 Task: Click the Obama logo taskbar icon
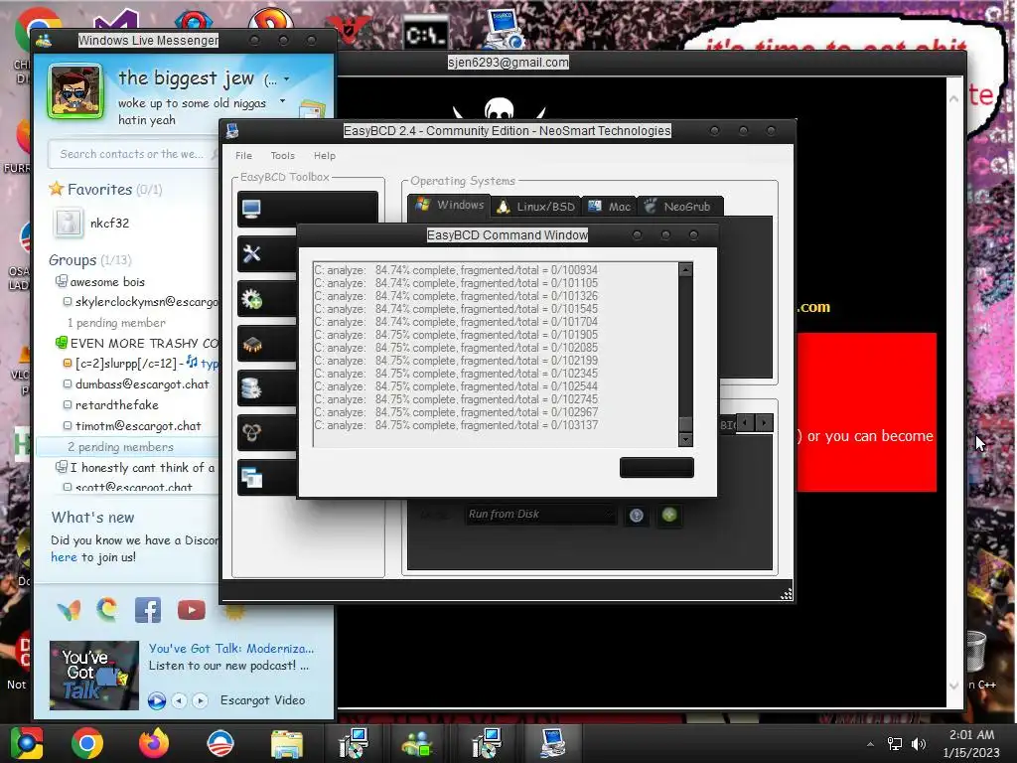click(219, 743)
